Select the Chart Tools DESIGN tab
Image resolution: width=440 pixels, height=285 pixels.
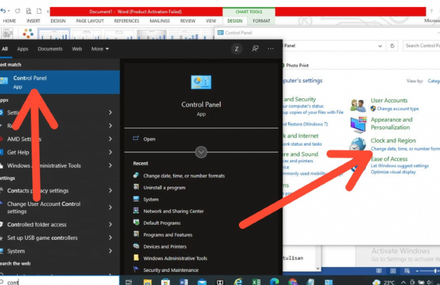pyautogui.click(x=235, y=21)
